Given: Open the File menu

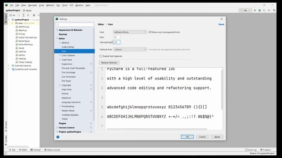Looking at the screenshot, I should coord(11,5).
